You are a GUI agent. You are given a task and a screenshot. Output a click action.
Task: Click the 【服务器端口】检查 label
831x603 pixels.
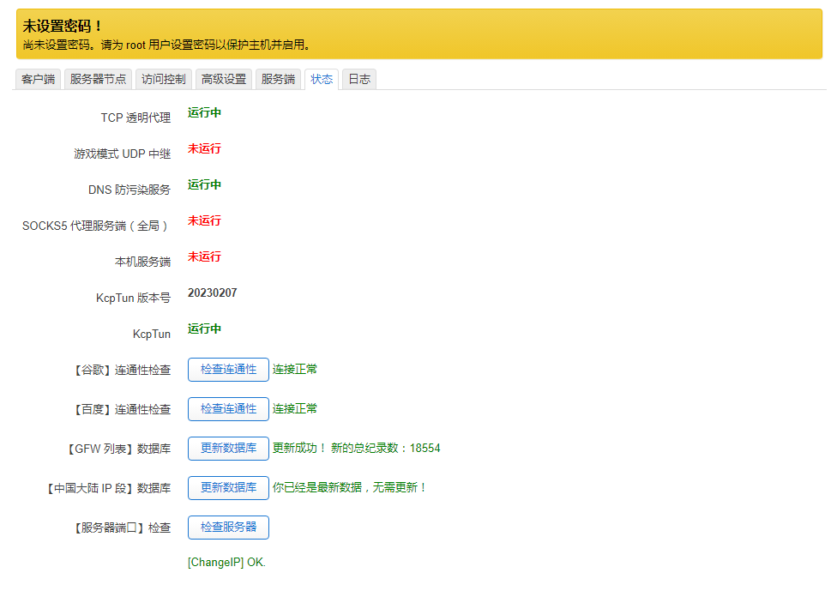pos(122,528)
